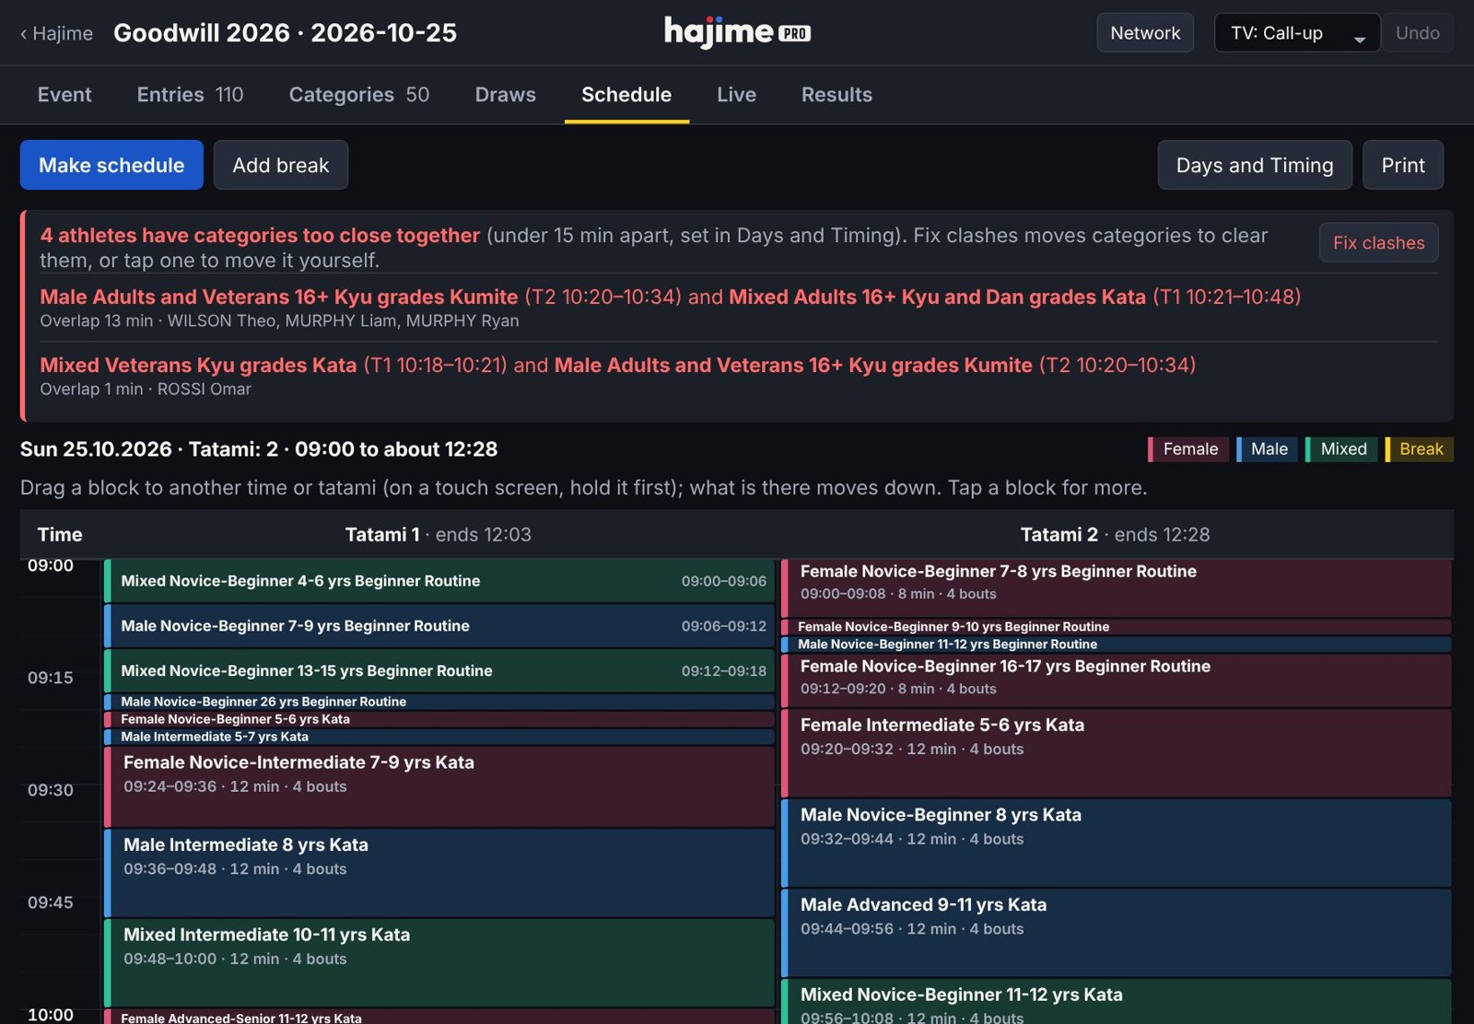Click the Add break button

pos(280,165)
